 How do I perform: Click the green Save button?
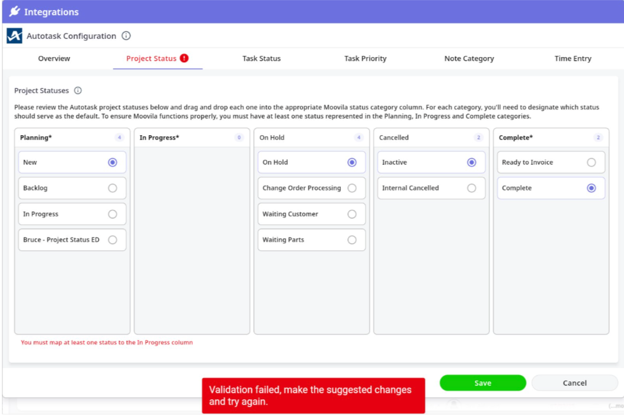[x=482, y=383]
